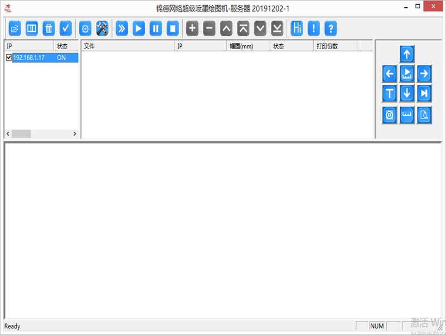Viewport: 446px width, 335px height.
Task: Click the Hi toolbar icon
Action: pyautogui.click(x=297, y=28)
